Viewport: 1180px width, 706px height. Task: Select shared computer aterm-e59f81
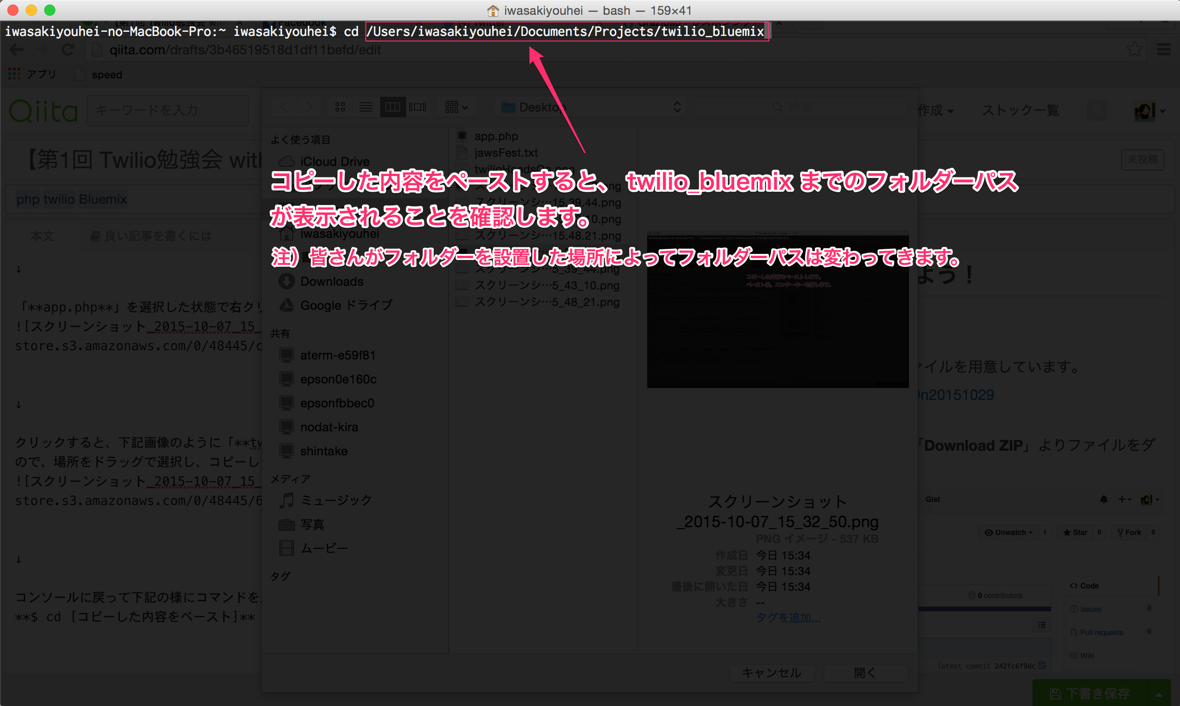pos(327,355)
